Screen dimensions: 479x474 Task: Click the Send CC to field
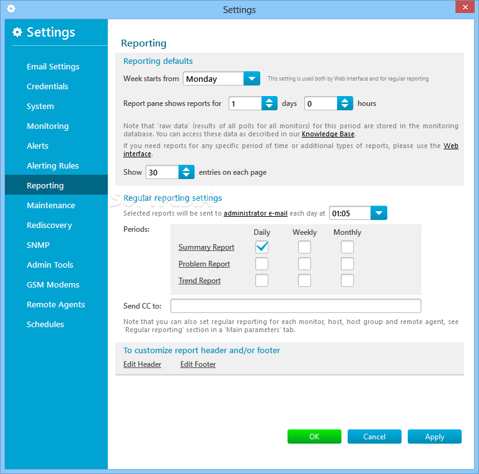(x=296, y=305)
